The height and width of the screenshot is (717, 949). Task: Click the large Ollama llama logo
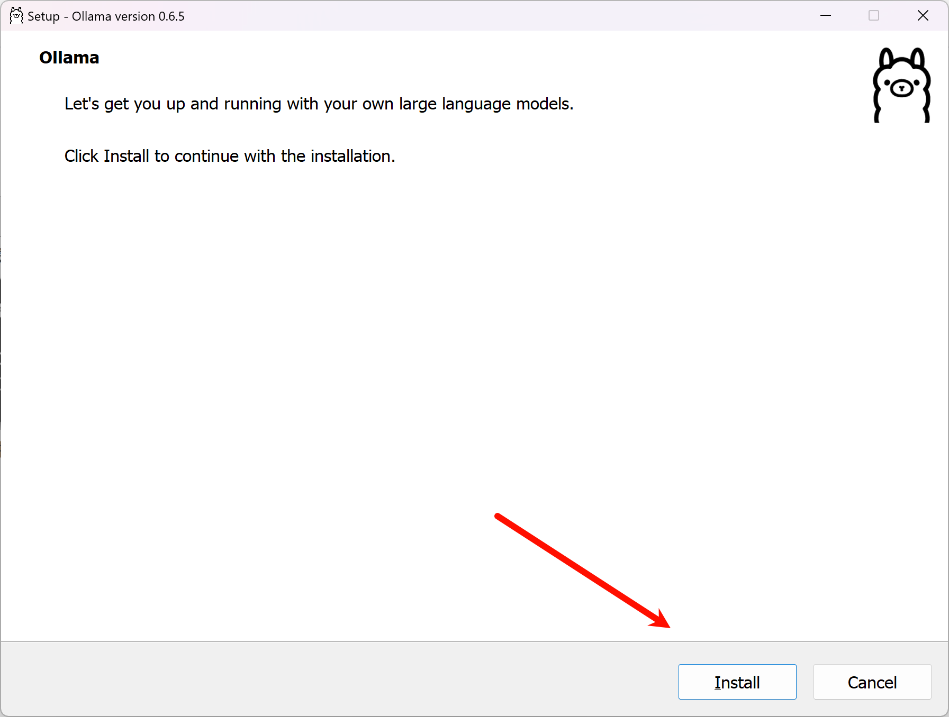tap(901, 86)
